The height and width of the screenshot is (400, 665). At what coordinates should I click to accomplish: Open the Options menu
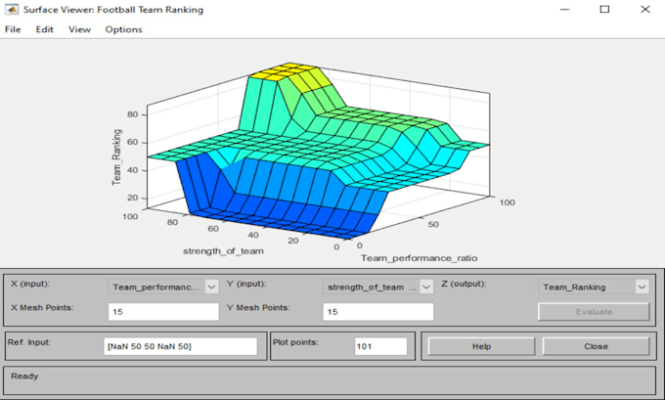click(123, 29)
